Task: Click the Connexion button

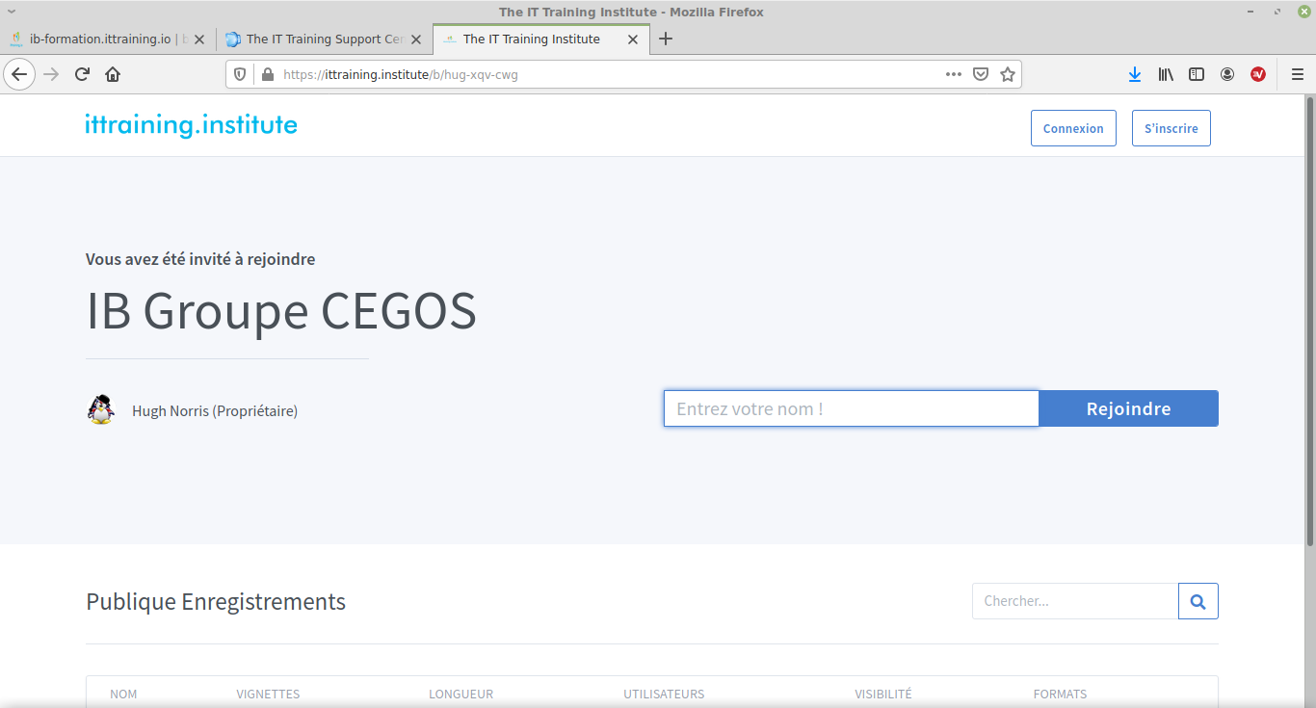Action: click(x=1073, y=128)
